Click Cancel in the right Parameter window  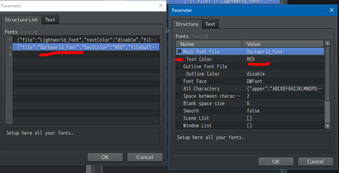coord(316,162)
